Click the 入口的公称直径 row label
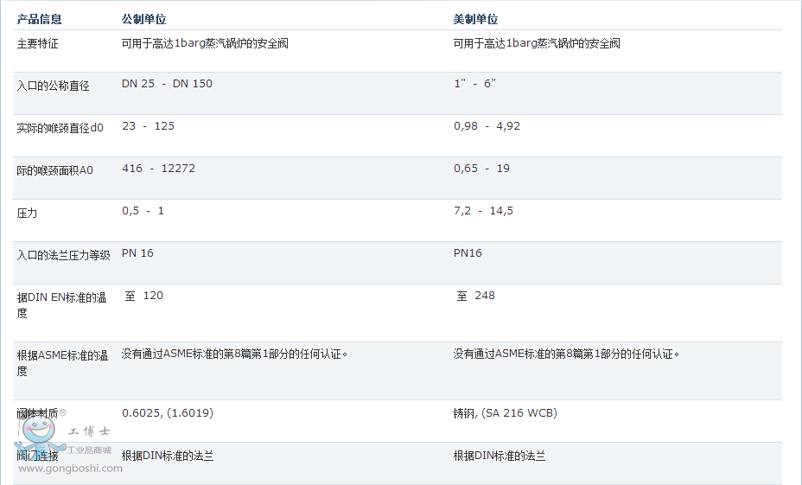This screenshot has height=485, width=802. coord(53,86)
